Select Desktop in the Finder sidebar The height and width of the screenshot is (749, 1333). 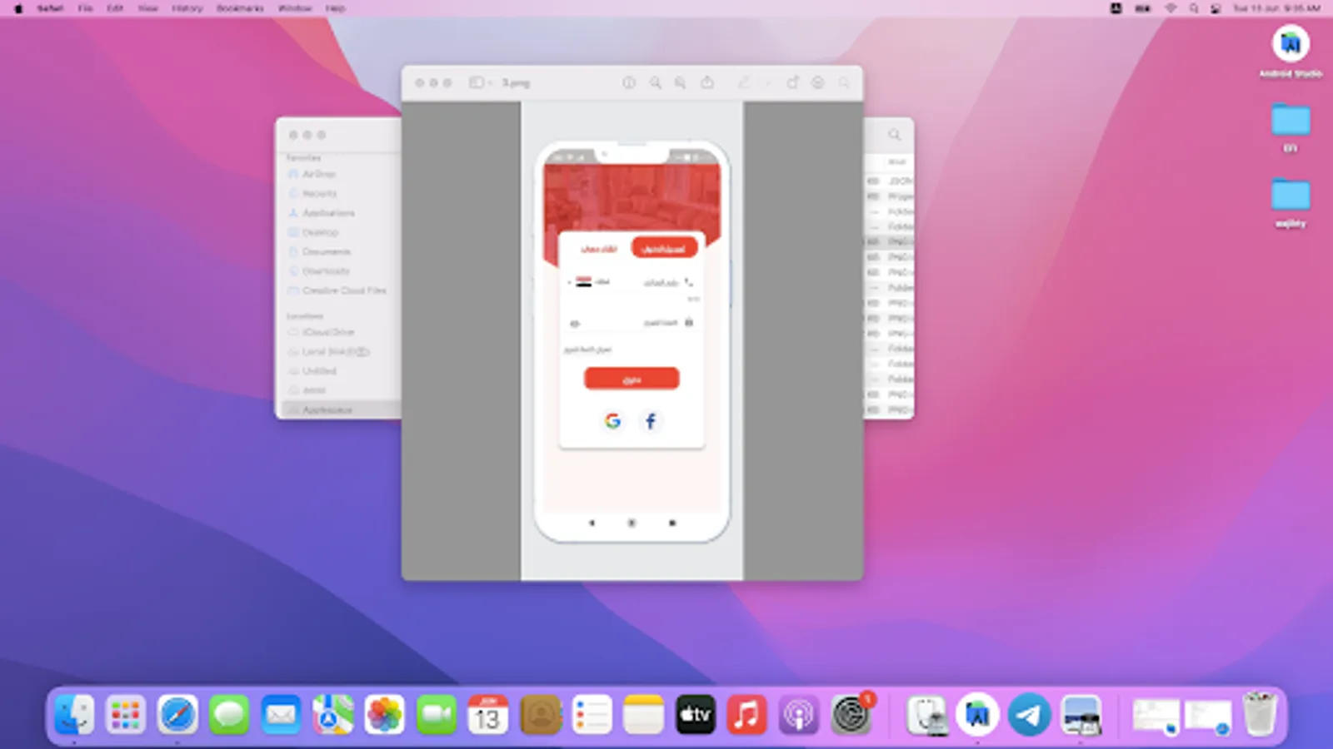[x=320, y=232]
